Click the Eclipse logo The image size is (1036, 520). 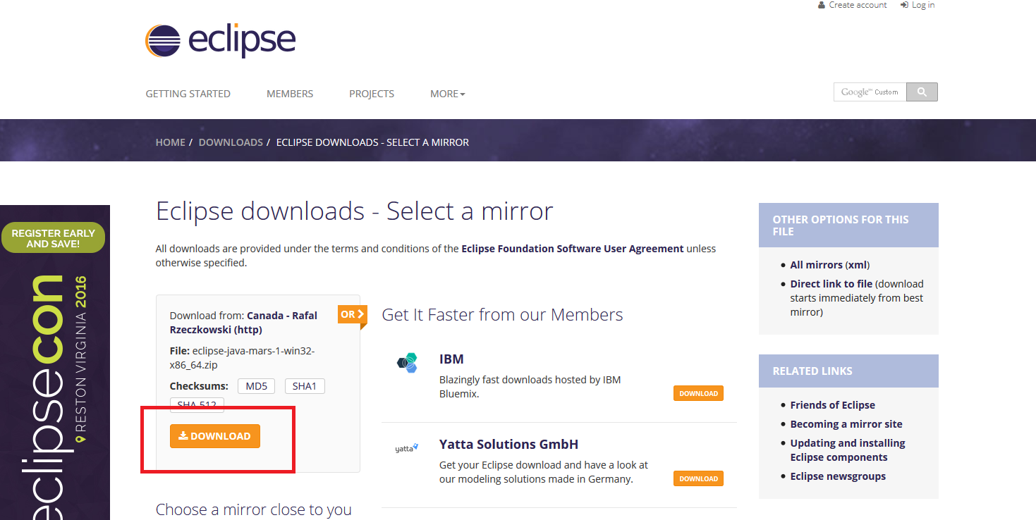[220, 40]
